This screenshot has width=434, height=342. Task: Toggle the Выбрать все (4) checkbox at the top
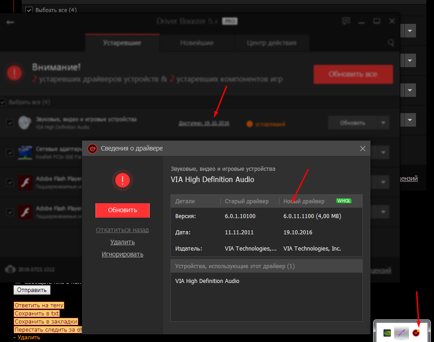(x=29, y=10)
